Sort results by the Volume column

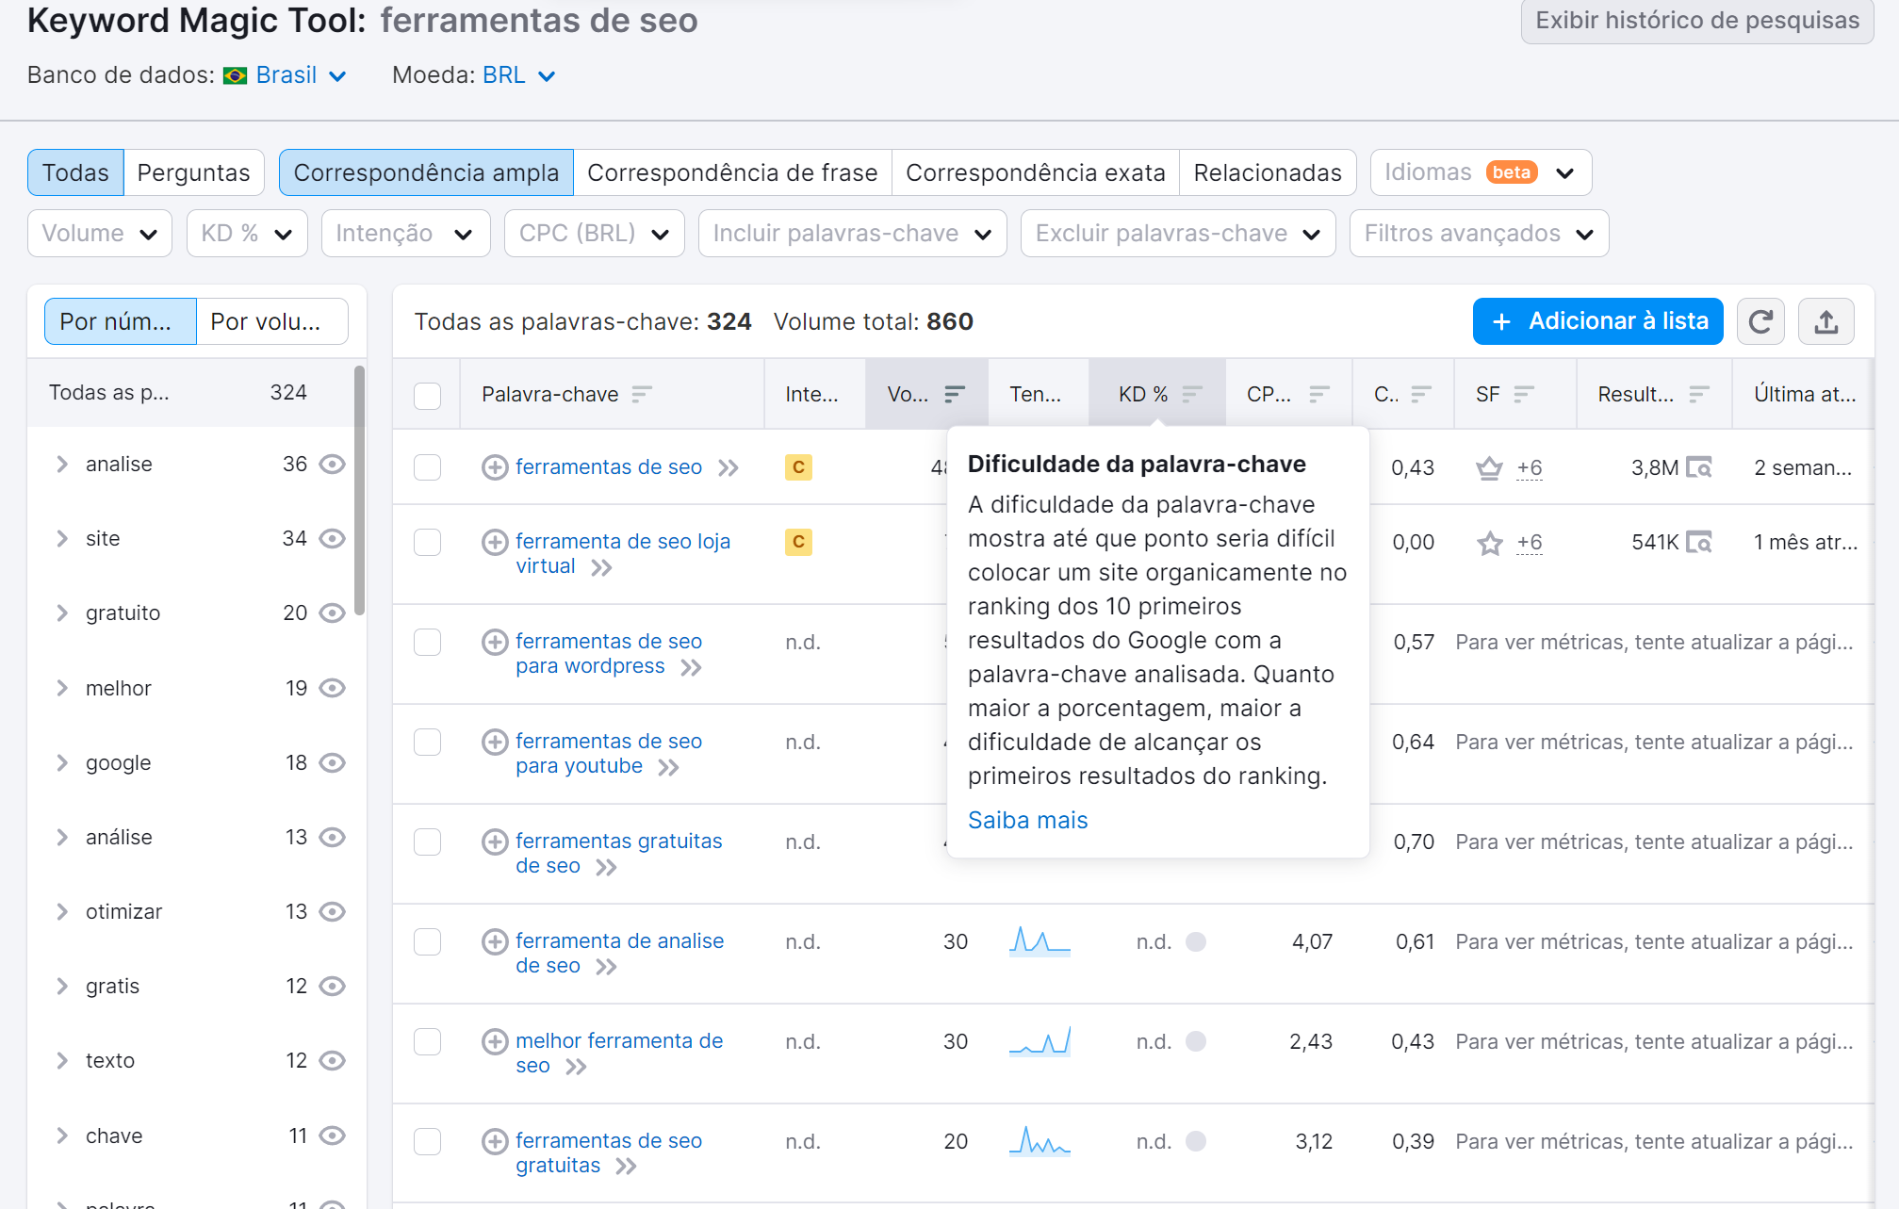(x=955, y=393)
